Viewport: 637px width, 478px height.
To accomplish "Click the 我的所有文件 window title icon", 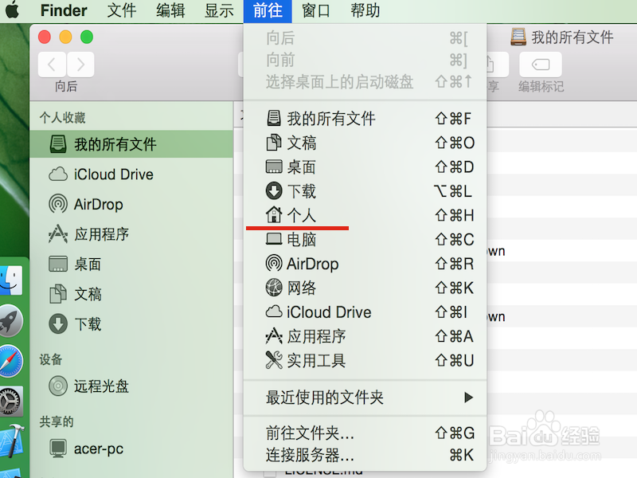I will pyautogui.click(x=518, y=37).
